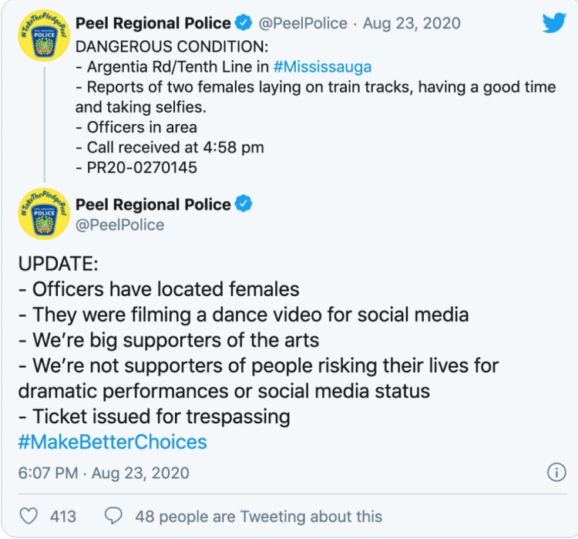Open the #Mississauga hashtag link
This screenshot has height=539, width=578.
322,67
